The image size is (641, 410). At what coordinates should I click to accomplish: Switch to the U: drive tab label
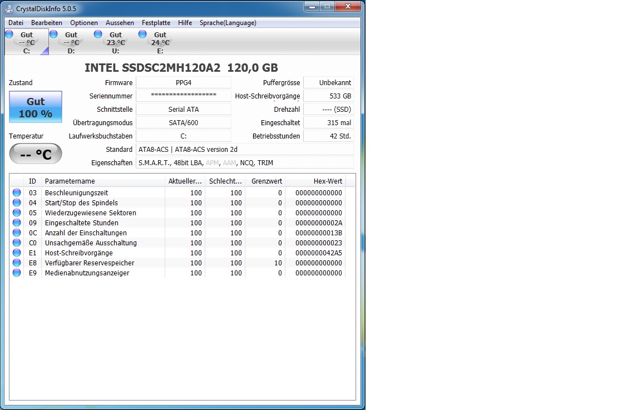tap(116, 51)
